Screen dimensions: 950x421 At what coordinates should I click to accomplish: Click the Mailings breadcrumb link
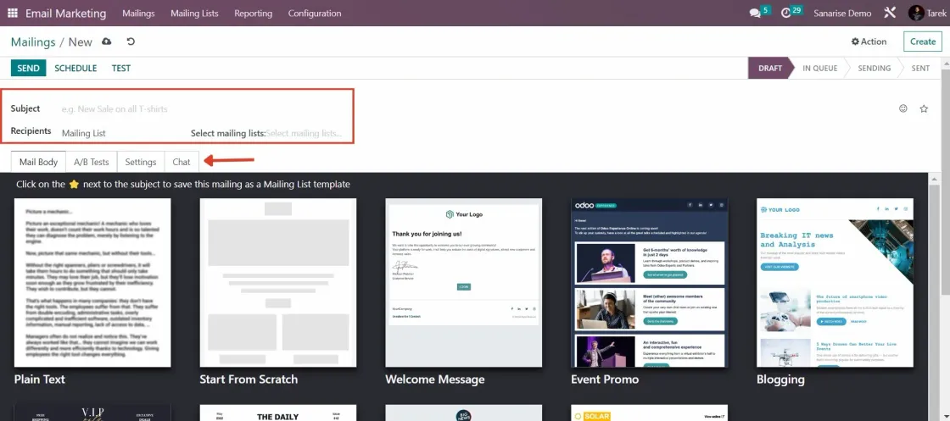point(33,42)
